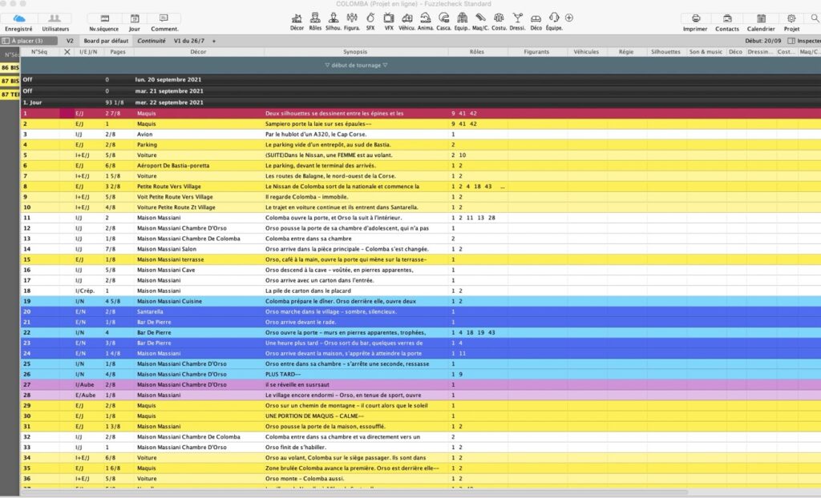The width and height of the screenshot is (821, 498).
Task: Select the V1 du 26/7 tab
Action: pyautogui.click(x=190, y=40)
